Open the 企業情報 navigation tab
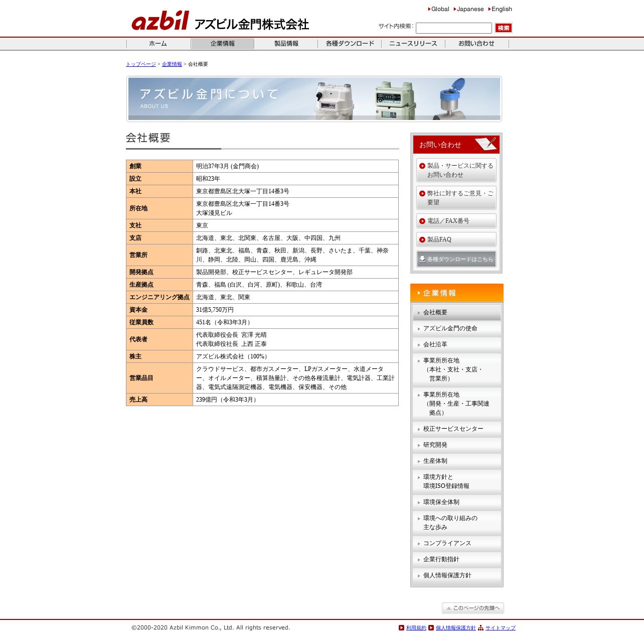This screenshot has width=644, height=632. [222, 44]
